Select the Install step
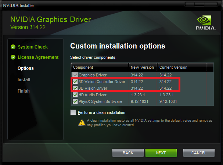 click(x=24, y=80)
